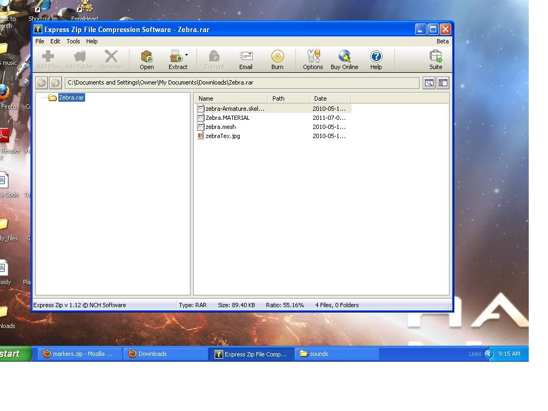Click the Ratio: 55.16% status entry
Screen dimensions: 548x411
pyautogui.click(x=285, y=305)
